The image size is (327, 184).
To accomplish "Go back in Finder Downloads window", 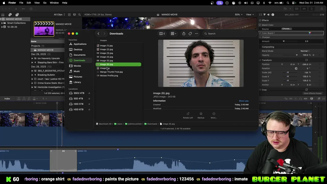I will [x=98, y=33].
